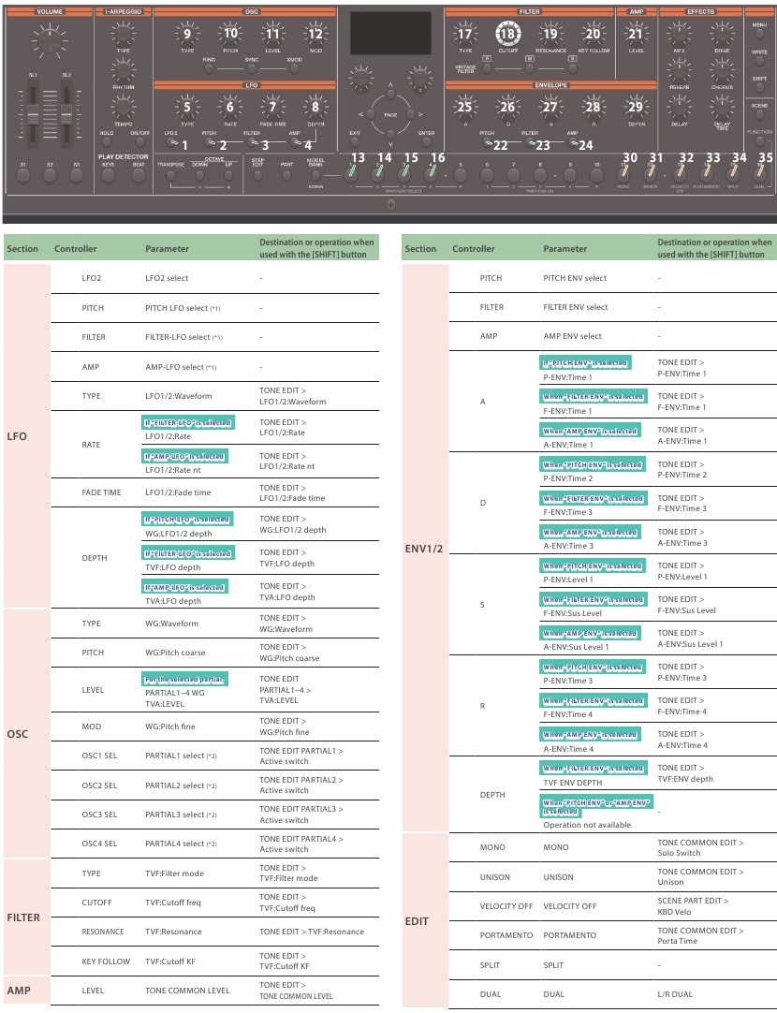Screen dimensions: 777x1013
Task: Push the PAGE left arrow button
Action: click(x=369, y=114)
